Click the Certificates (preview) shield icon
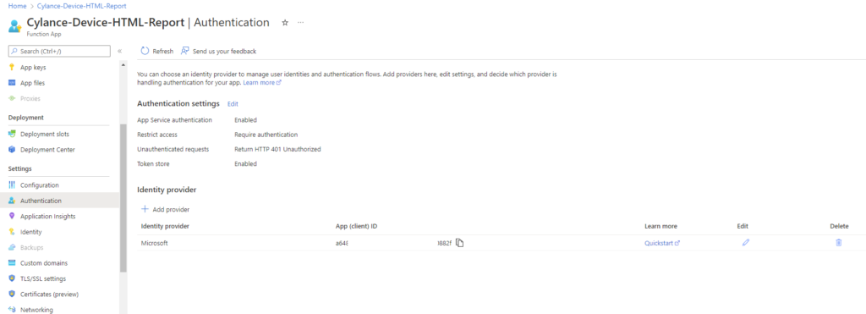This screenshot has height=314, width=866. 12,294
